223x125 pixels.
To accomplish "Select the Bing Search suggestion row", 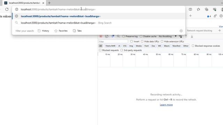I will (x=99, y=23).
